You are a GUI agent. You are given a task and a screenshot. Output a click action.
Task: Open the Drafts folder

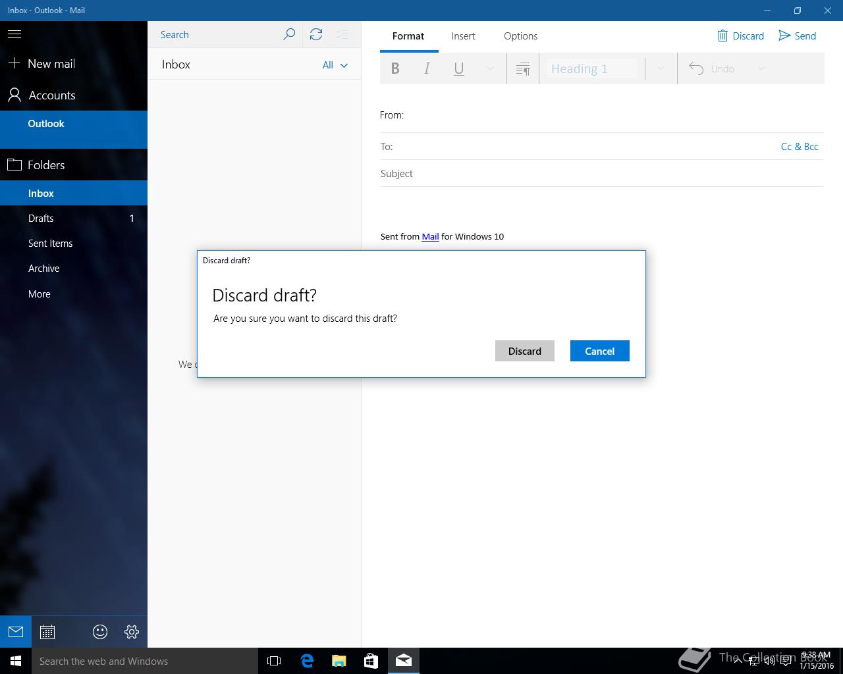pos(74,218)
